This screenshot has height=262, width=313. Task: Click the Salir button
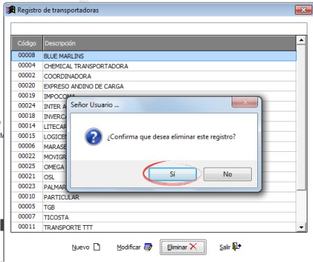coord(230,247)
